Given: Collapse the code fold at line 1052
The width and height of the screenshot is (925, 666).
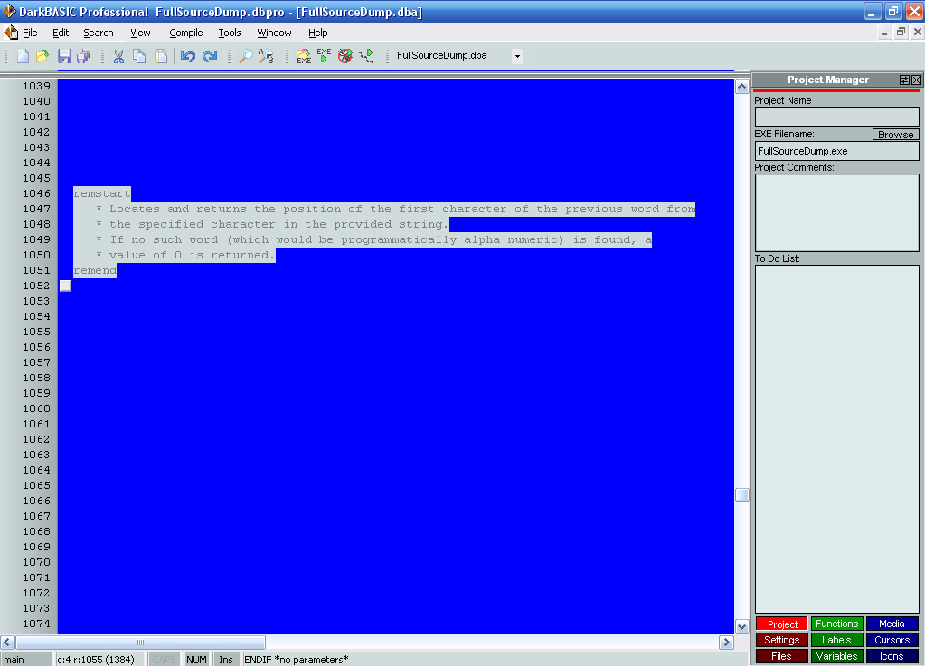Looking at the screenshot, I should pos(65,286).
